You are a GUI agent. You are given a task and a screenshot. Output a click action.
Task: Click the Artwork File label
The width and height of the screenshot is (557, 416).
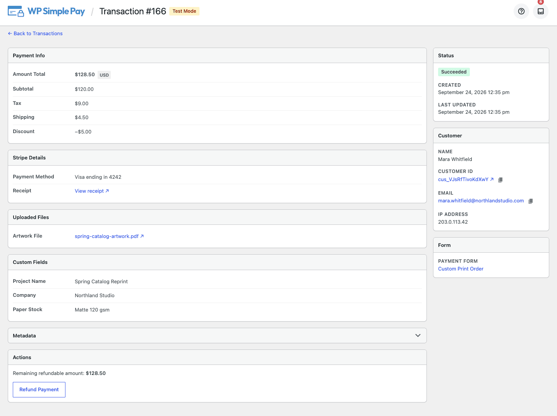pyautogui.click(x=28, y=236)
